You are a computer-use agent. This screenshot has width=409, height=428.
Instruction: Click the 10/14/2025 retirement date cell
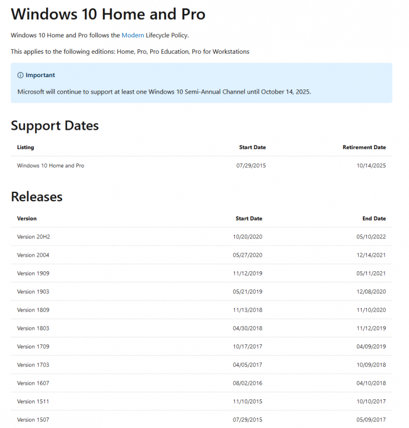(372, 166)
